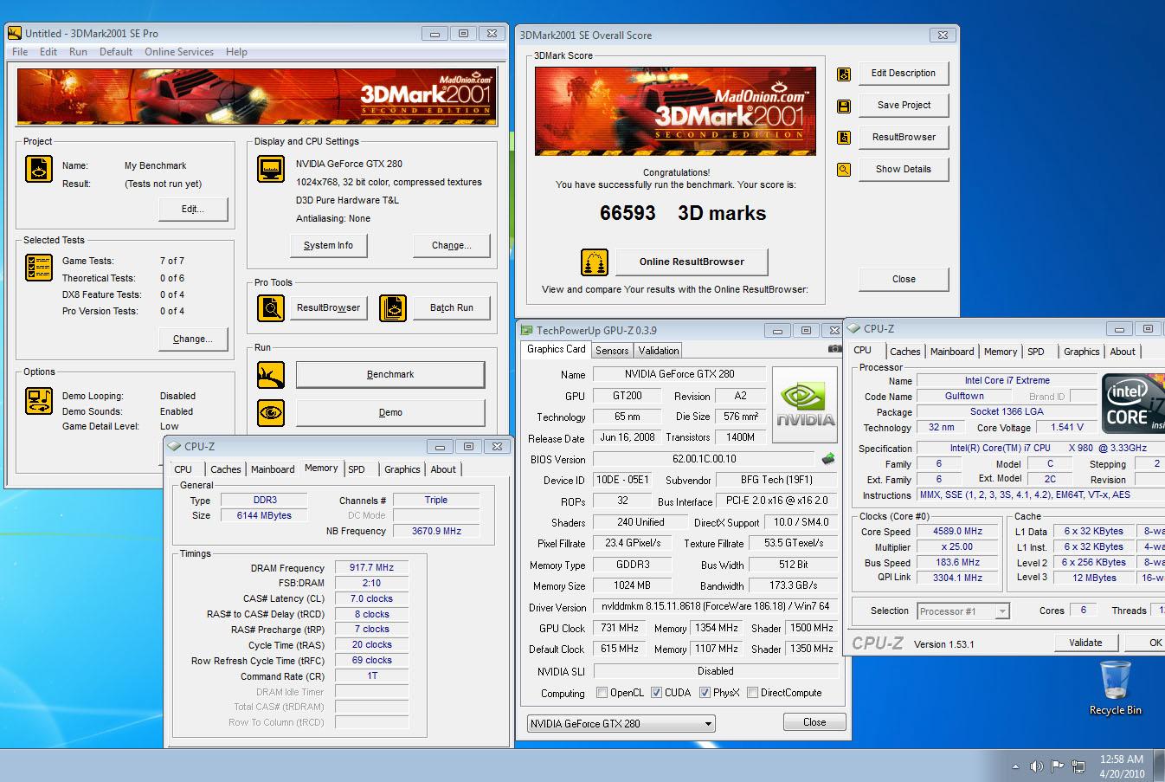Click the Action Center flag tray icon
Screen dimensions: 1165x782
pyautogui.click(x=1057, y=766)
